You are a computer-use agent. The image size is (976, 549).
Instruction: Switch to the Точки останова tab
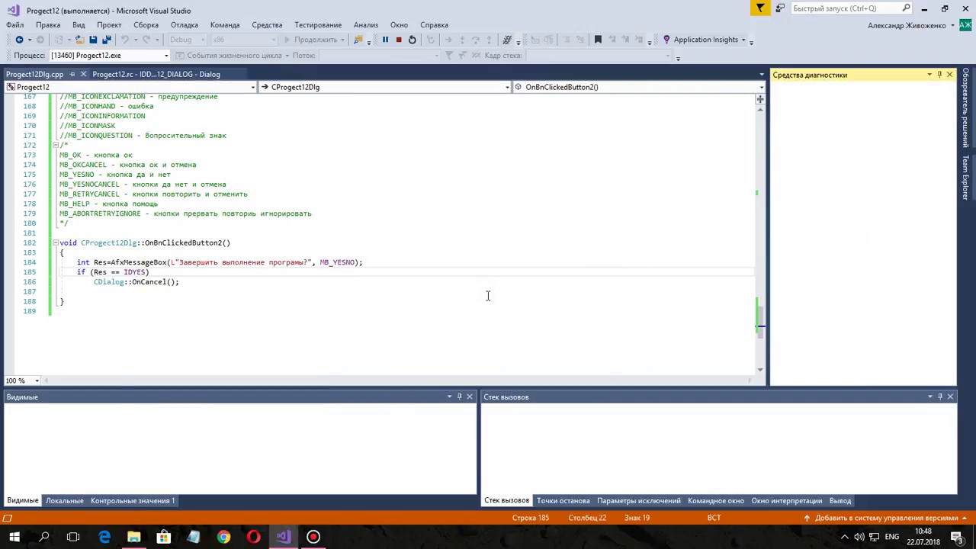pos(563,501)
